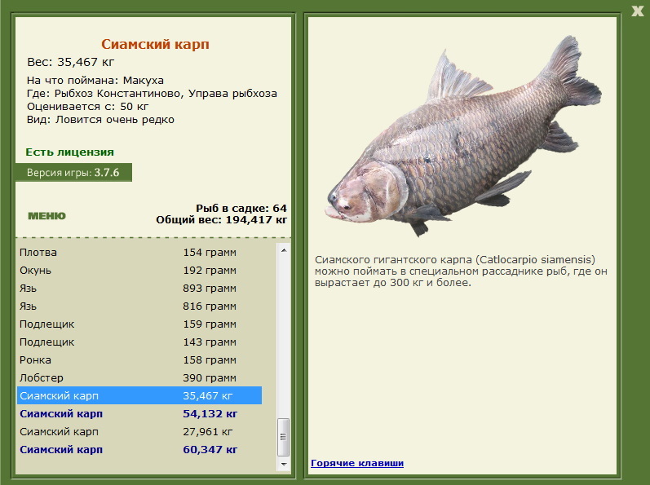Click the fish list scroll up arrow
650x485 pixels.
point(284,250)
